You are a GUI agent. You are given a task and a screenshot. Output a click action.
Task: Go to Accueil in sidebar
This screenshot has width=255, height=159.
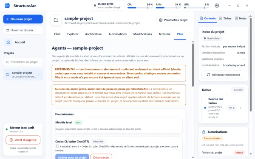pos(23,42)
